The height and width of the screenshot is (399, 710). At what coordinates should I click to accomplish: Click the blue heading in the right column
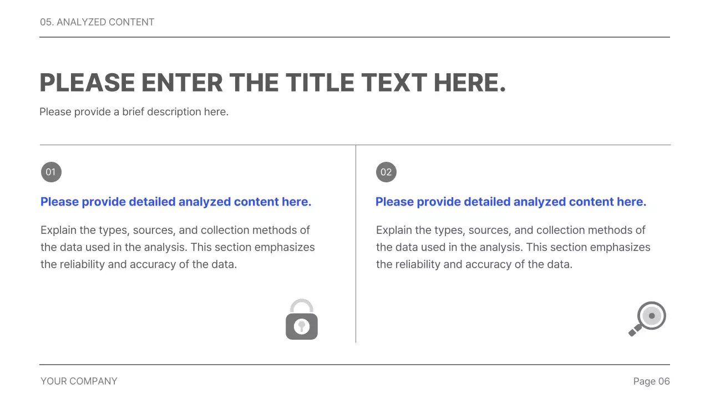click(511, 202)
